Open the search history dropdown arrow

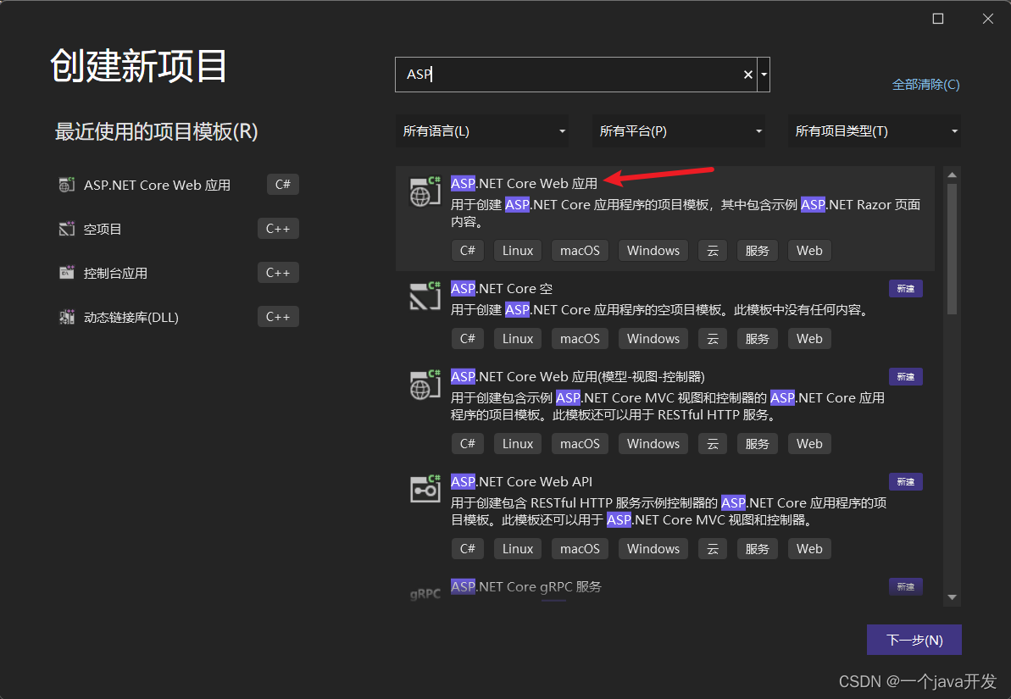[x=764, y=75]
